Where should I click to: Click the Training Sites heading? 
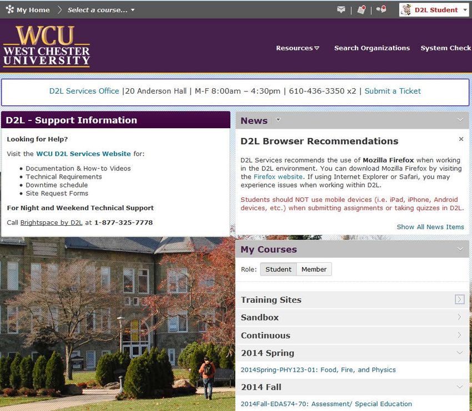pos(271,300)
